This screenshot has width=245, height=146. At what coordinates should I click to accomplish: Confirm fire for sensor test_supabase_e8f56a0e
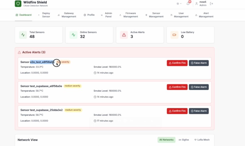pyautogui.click(x=177, y=87)
